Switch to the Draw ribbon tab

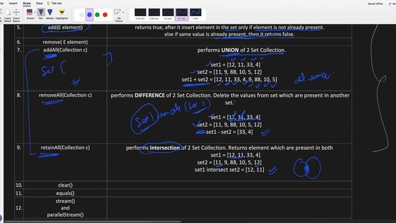pyautogui.click(x=27, y=3)
